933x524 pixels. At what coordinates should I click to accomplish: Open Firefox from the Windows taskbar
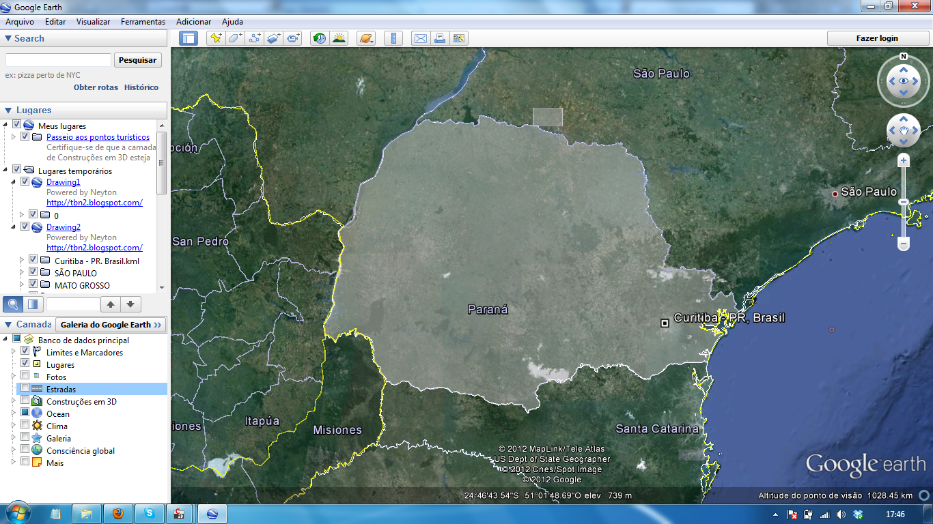[x=118, y=514]
